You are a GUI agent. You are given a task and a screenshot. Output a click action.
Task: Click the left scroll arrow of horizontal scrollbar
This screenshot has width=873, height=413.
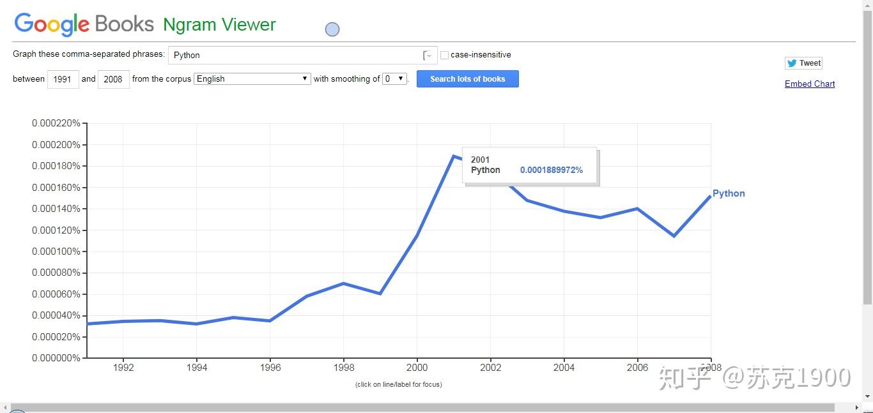click(x=4, y=407)
